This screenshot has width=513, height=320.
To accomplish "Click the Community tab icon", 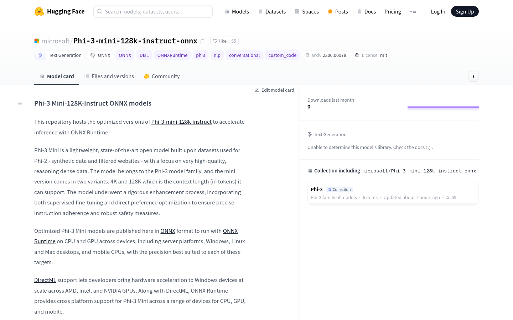I will 147,76.
